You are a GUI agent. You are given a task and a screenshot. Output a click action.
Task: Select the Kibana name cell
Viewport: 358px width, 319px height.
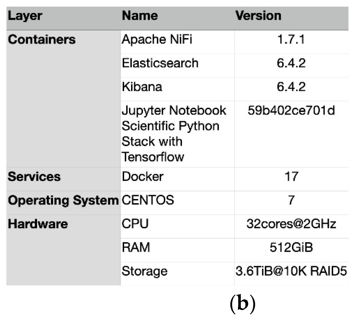(x=142, y=87)
